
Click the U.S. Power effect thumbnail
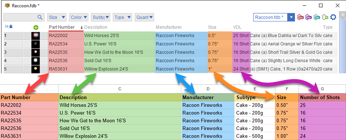click(x=36, y=44)
